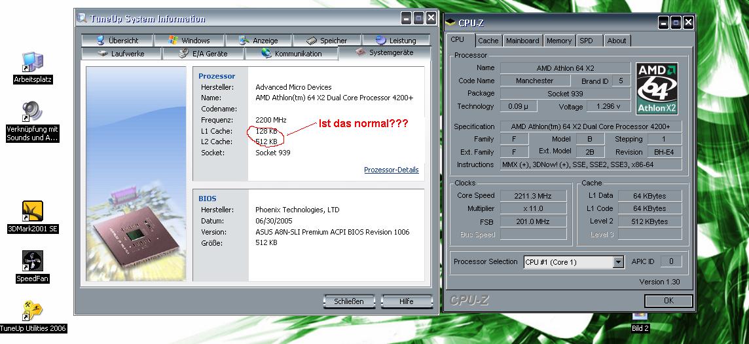
Task: Switch to Windows tab in TuneUp
Action: [190, 41]
